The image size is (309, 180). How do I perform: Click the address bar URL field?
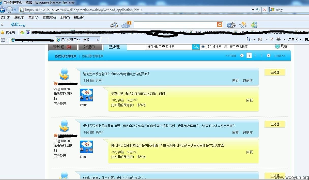pos(135,10)
